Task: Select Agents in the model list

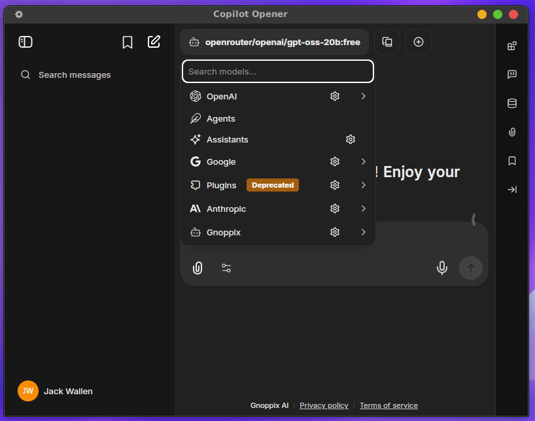Action: point(278,118)
